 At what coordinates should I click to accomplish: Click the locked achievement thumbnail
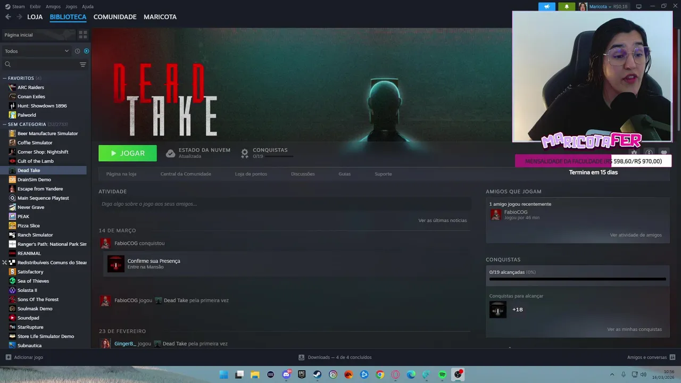click(x=498, y=310)
